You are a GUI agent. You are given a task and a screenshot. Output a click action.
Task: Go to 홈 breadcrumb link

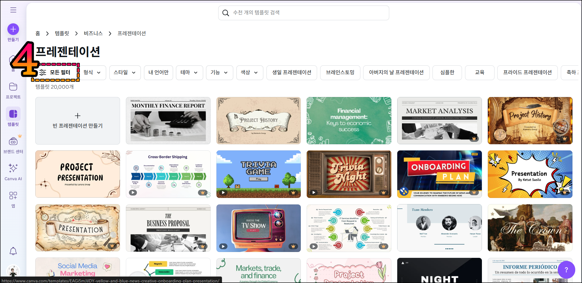pos(38,33)
